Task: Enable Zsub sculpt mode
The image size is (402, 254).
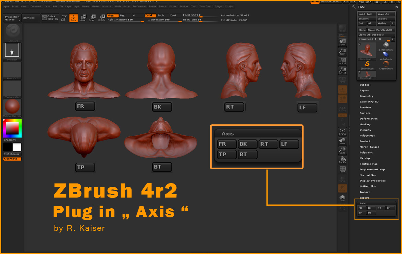Action: [161, 15]
